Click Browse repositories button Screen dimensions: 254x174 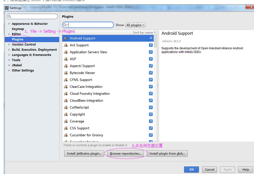click(x=126, y=154)
